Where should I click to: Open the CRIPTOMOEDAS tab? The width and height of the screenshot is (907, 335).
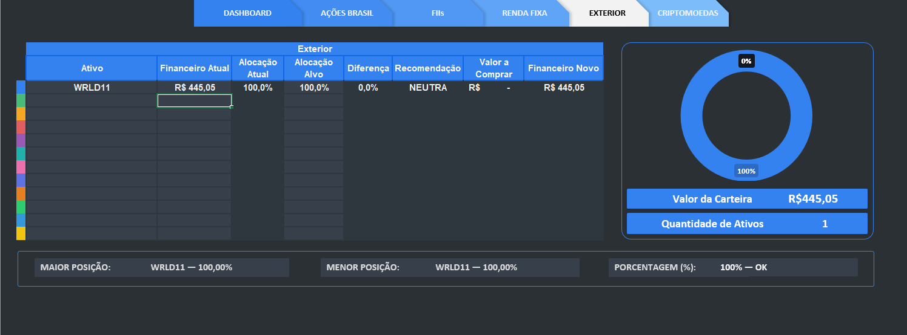(x=688, y=13)
